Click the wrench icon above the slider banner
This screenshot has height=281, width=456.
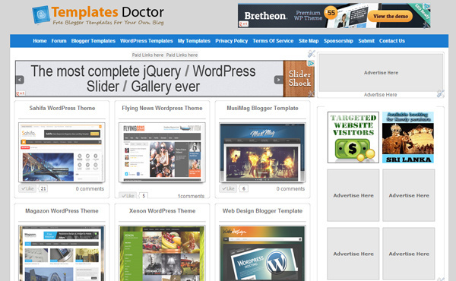click(x=311, y=54)
